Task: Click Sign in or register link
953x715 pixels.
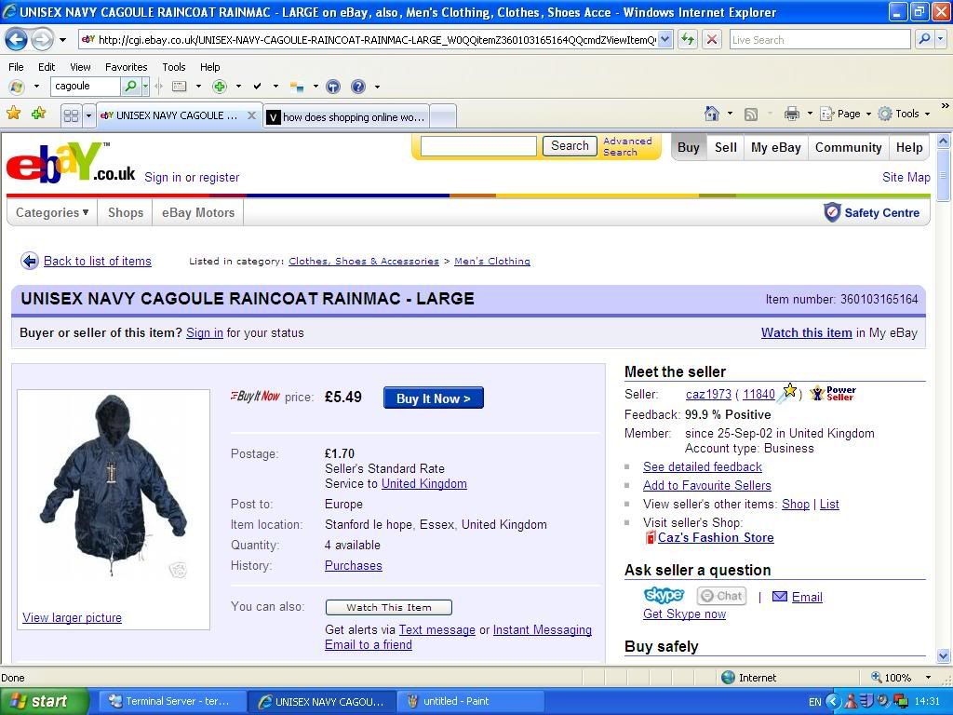Action: [192, 178]
